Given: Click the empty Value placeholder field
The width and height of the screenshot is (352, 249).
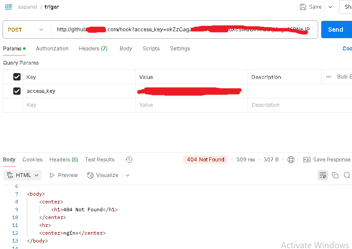Looking at the screenshot, I should point(192,105).
